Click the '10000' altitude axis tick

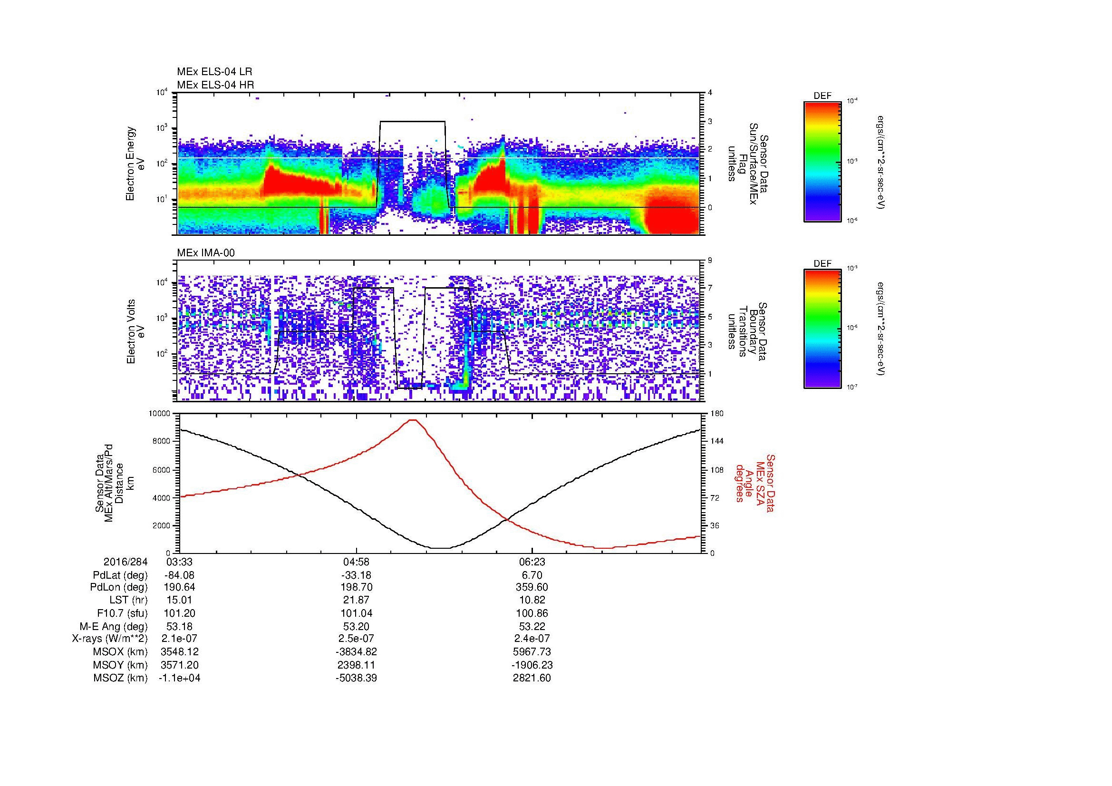pyautogui.click(x=160, y=414)
